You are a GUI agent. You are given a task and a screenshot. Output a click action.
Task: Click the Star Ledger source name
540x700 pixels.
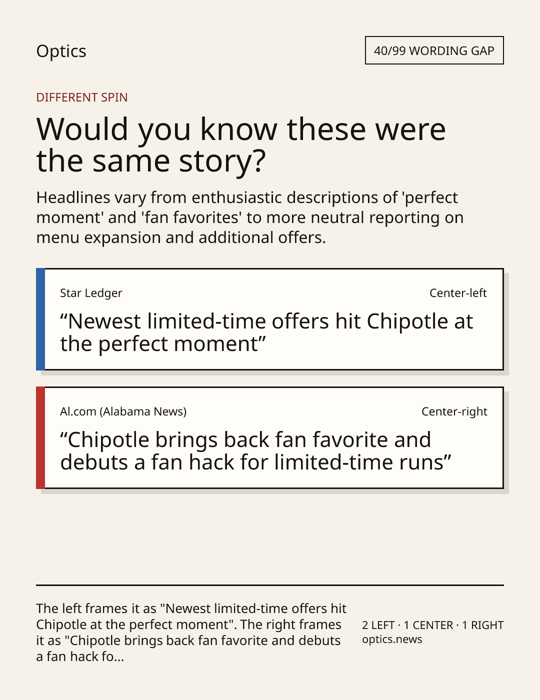[x=91, y=293]
